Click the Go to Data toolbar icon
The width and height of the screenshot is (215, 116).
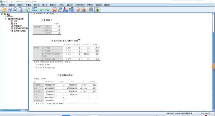pyautogui.click(x=54, y=10)
